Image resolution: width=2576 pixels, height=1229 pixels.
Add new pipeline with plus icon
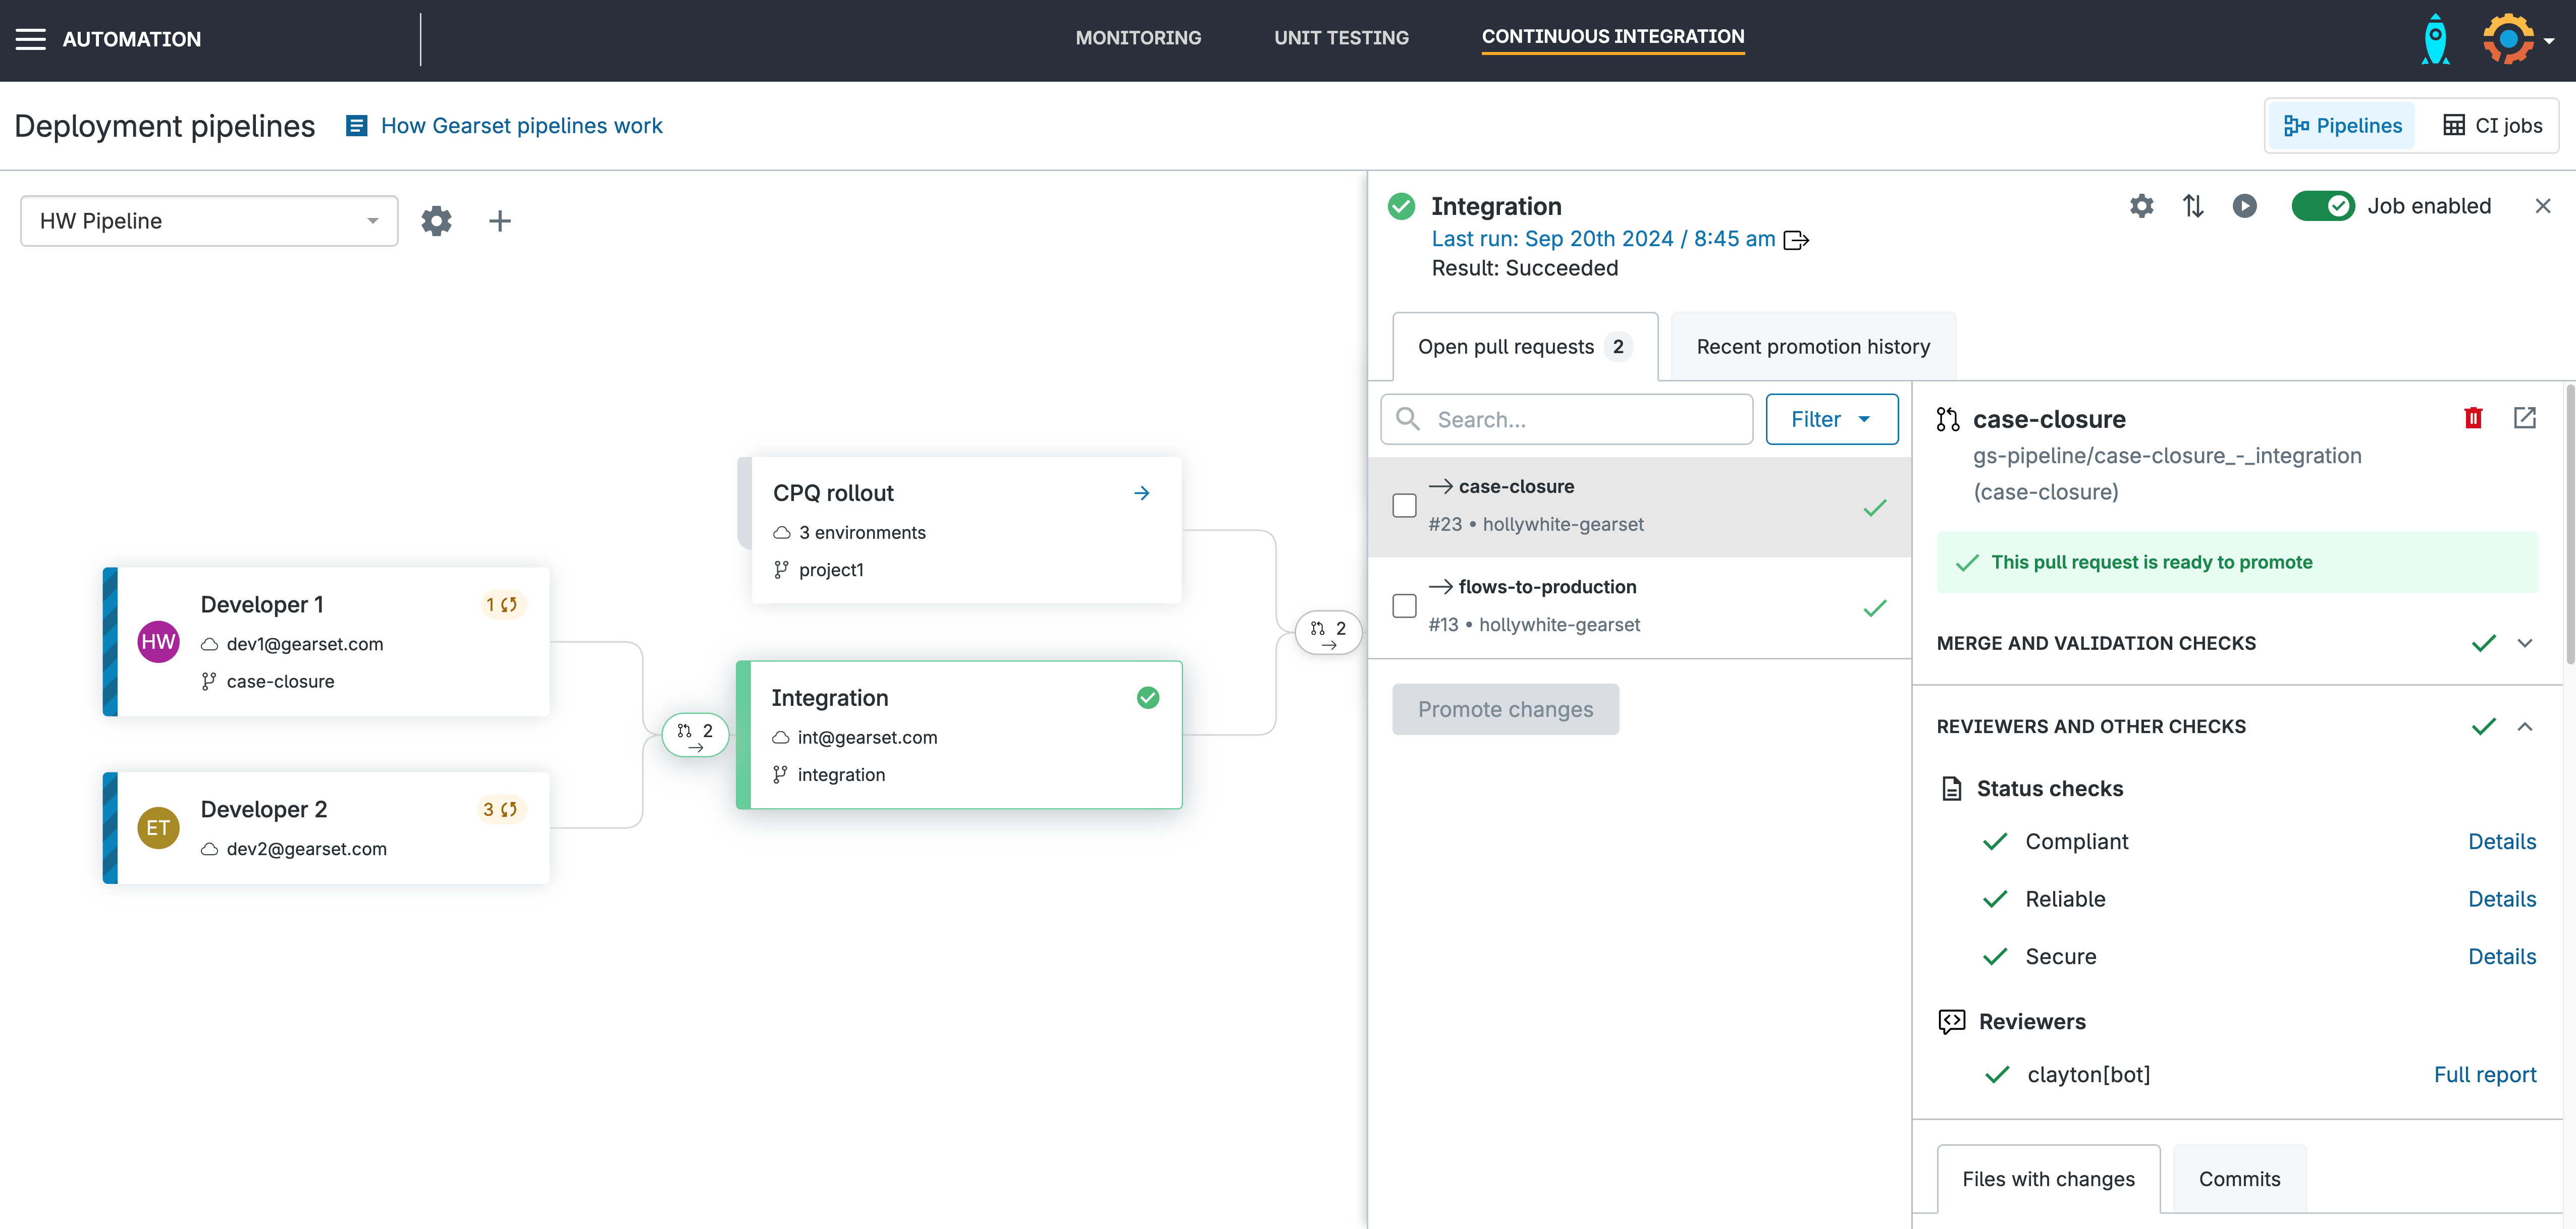[499, 221]
